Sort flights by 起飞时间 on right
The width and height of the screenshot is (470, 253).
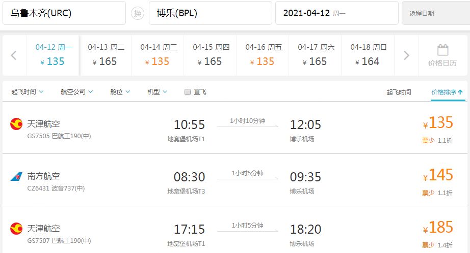tap(399, 92)
